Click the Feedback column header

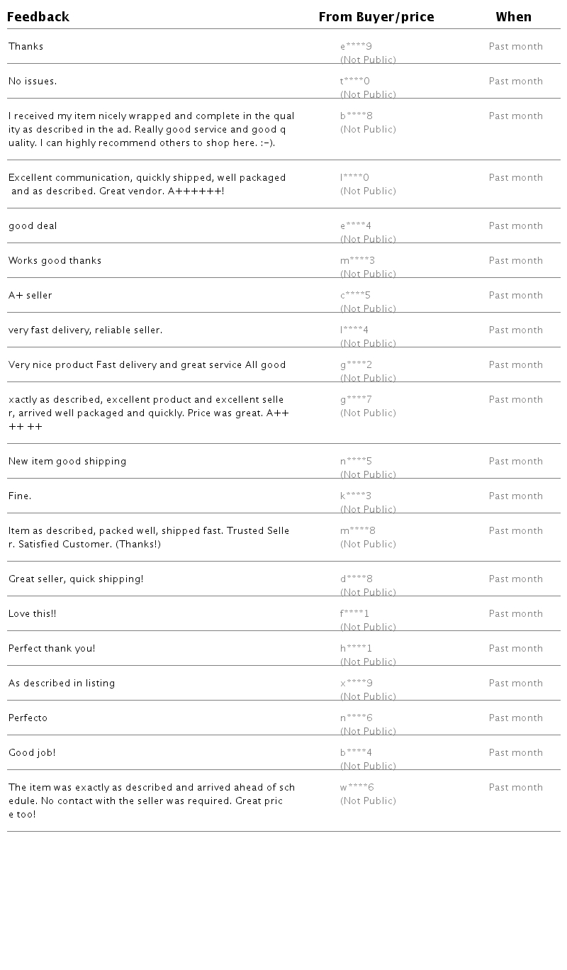click(38, 17)
